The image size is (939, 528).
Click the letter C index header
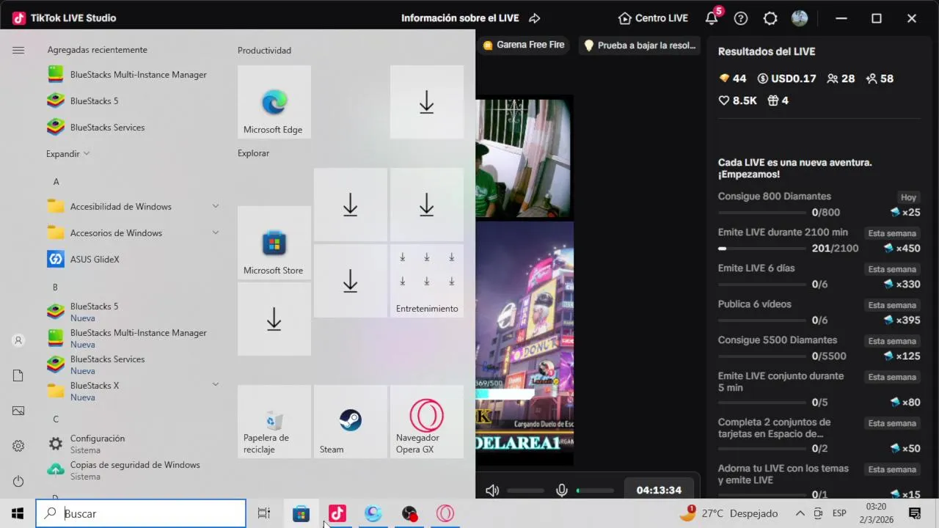(x=56, y=419)
